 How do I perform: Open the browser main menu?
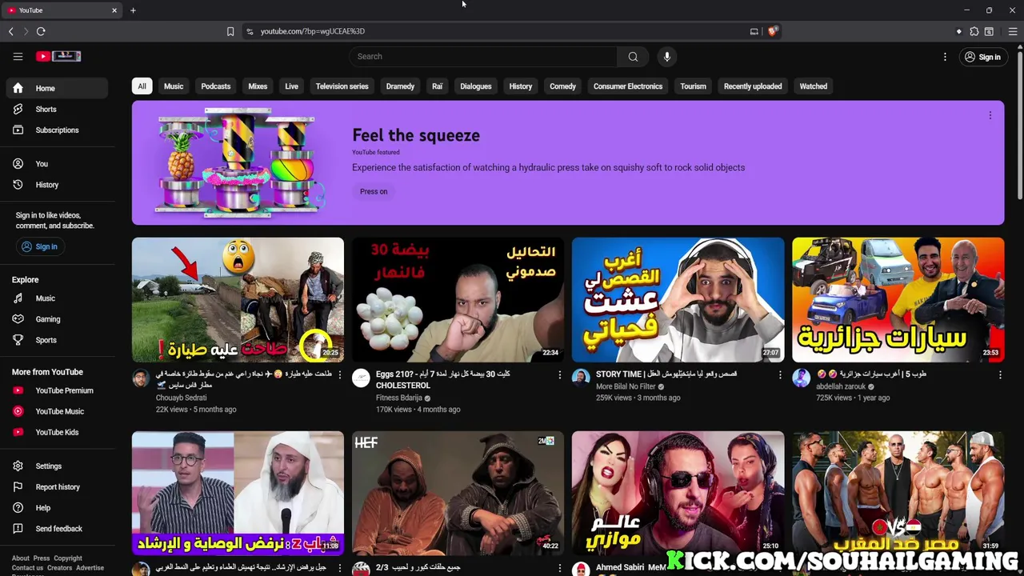pos(1012,31)
